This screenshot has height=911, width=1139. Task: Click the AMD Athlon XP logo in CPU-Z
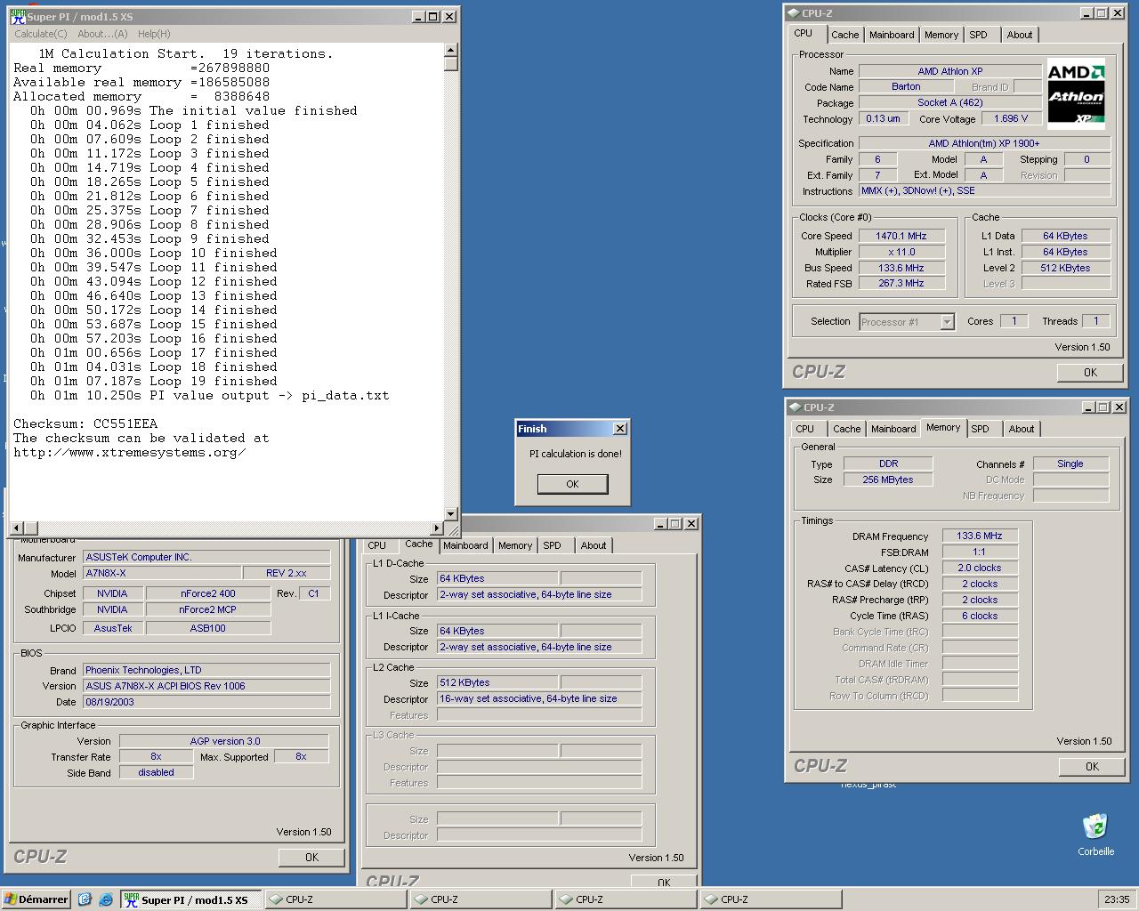pos(1076,93)
